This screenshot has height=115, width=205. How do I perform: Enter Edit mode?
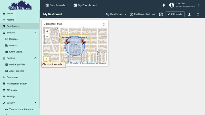[175, 14]
